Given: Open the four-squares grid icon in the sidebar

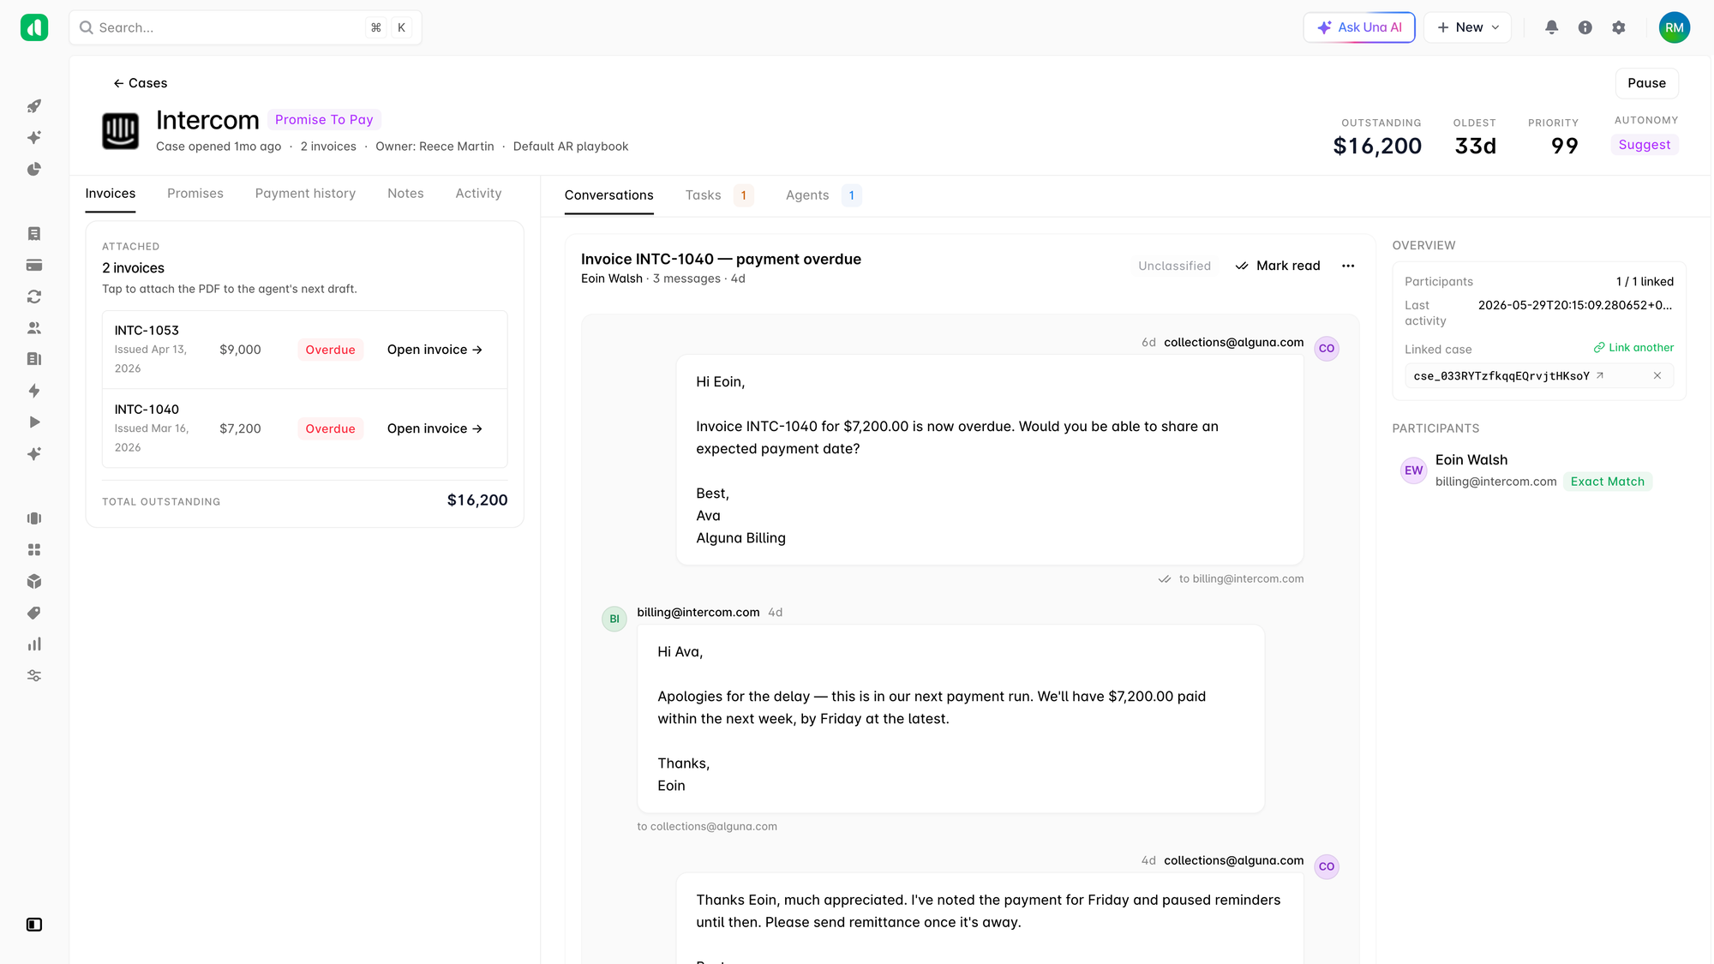Looking at the screenshot, I should pyautogui.click(x=34, y=550).
